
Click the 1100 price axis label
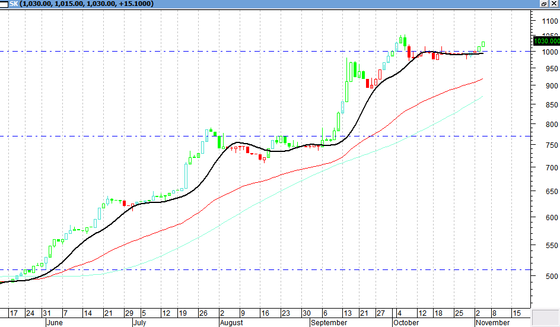click(550, 21)
